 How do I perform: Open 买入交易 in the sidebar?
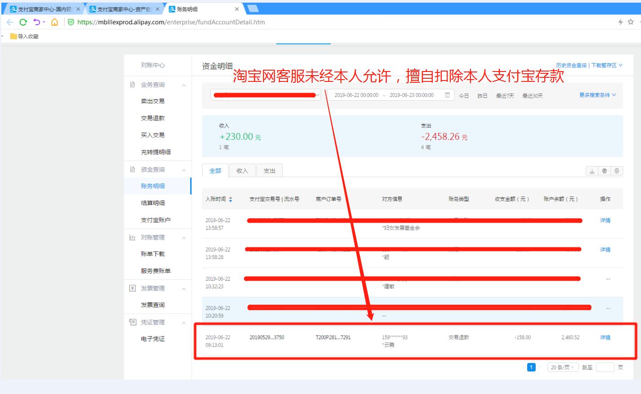click(x=152, y=135)
